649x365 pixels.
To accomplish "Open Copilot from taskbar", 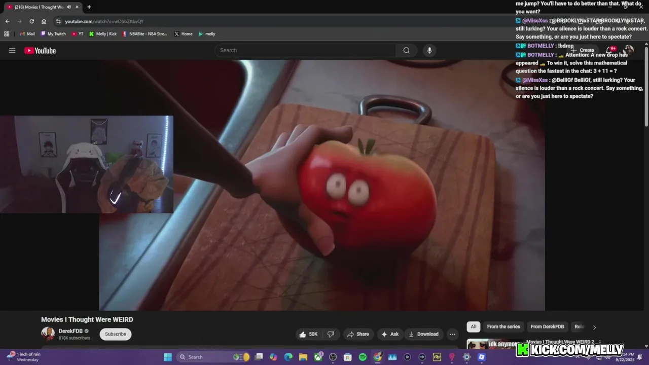I will [273, 357].
